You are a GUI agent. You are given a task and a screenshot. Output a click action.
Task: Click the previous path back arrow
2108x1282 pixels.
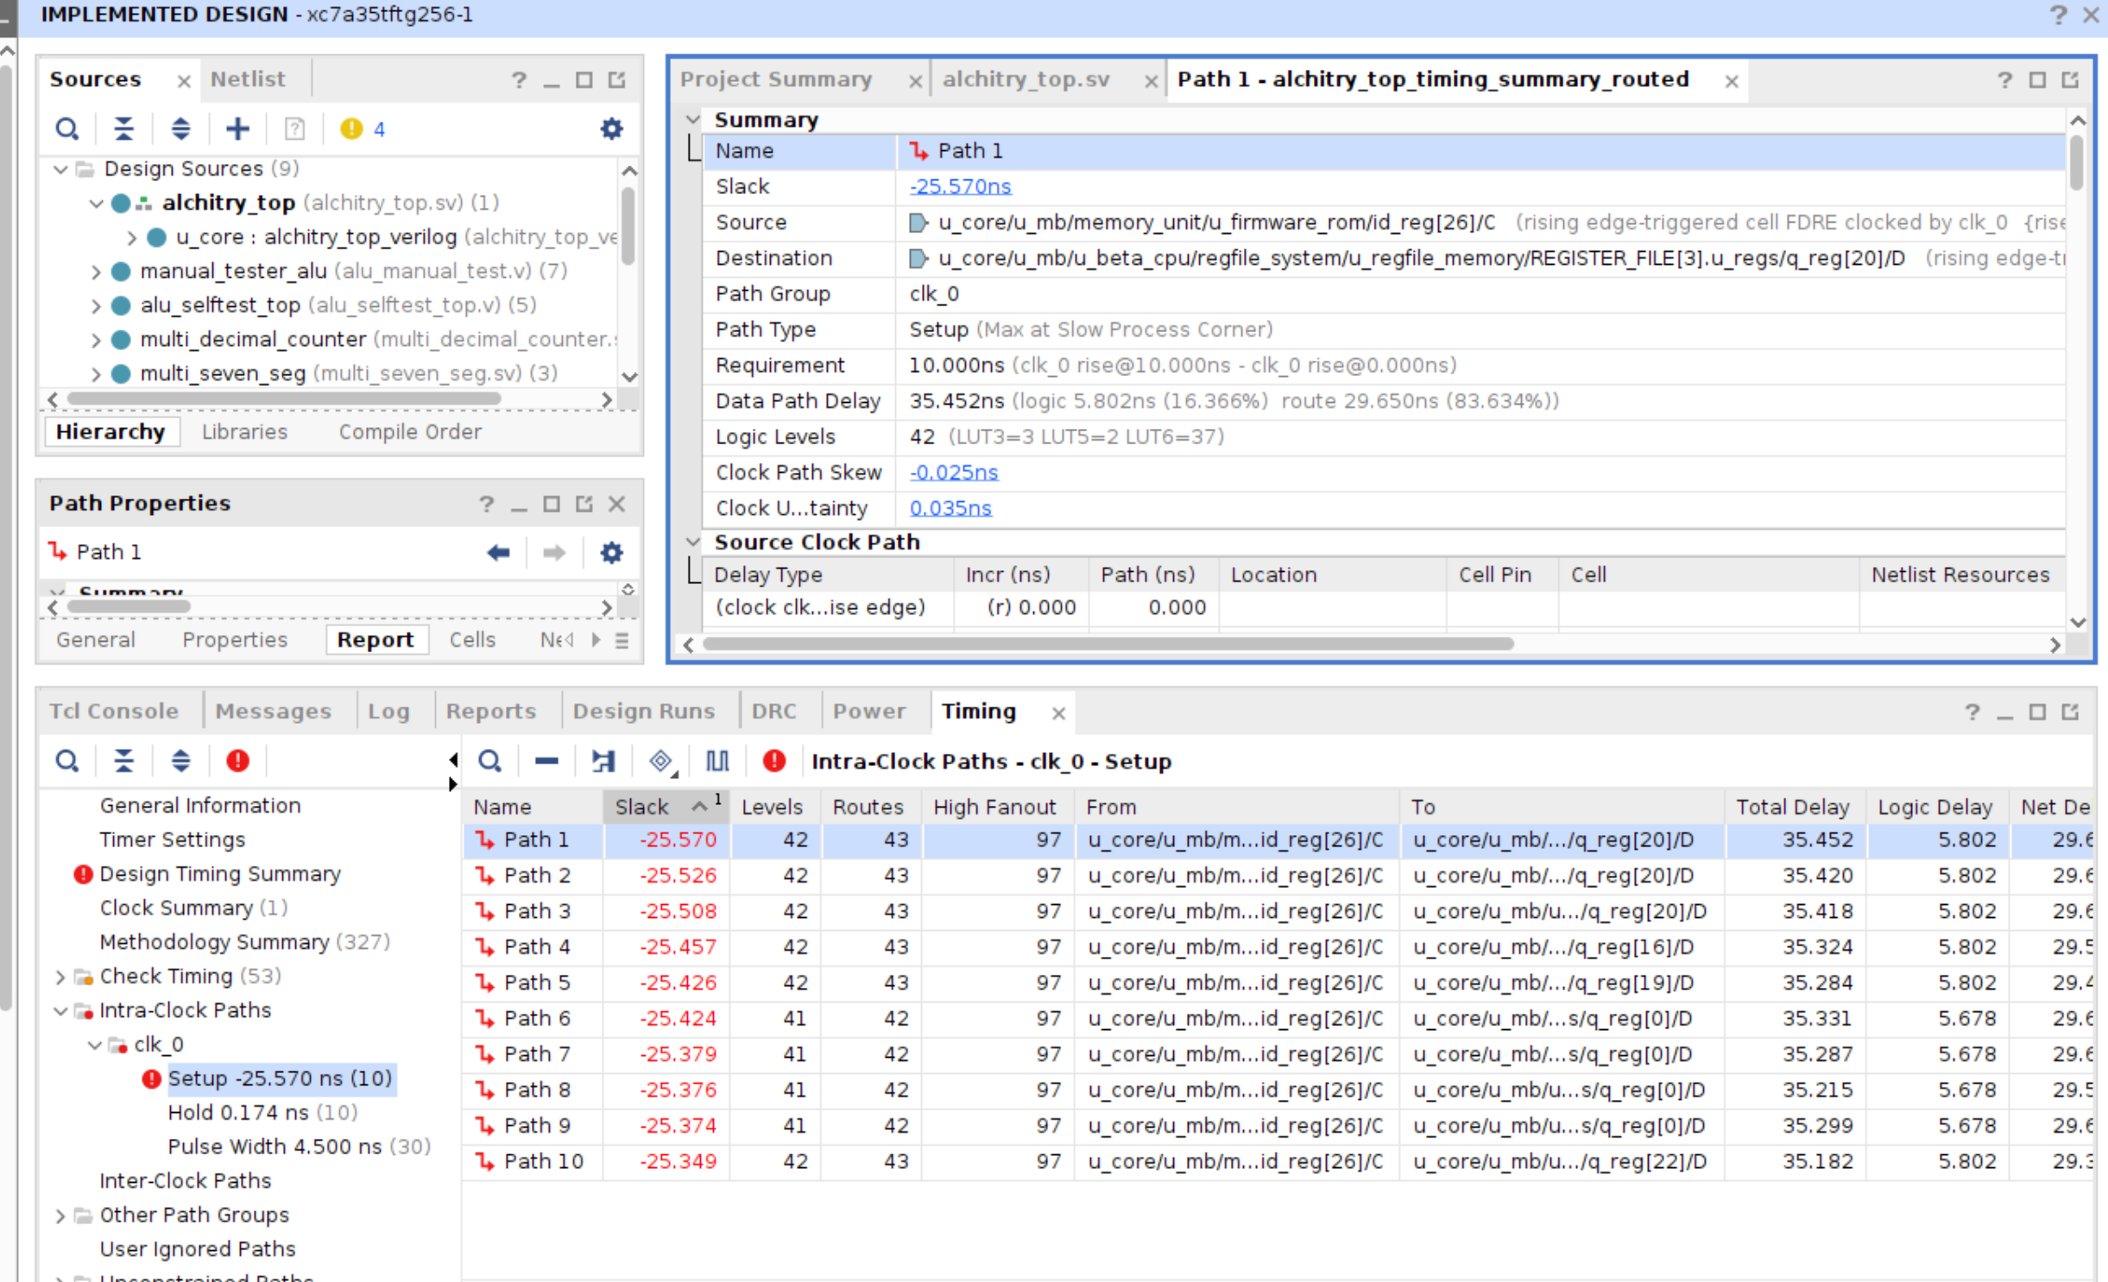[x=498, y=552]
